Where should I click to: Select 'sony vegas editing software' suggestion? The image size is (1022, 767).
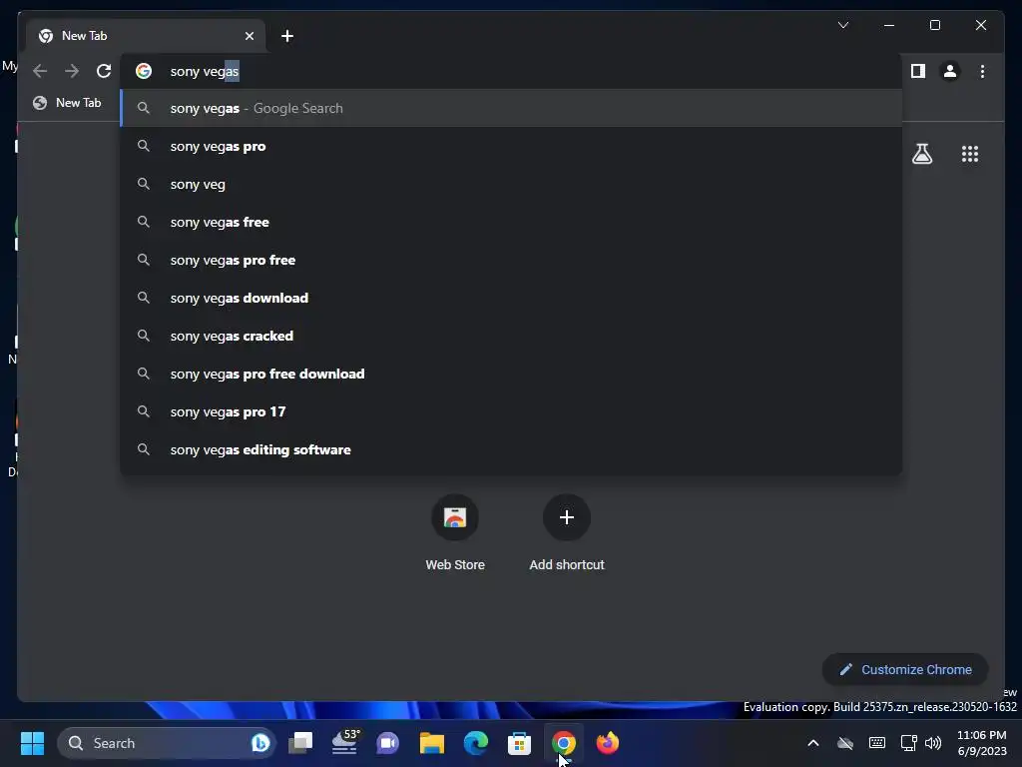[x=512, y=449]
